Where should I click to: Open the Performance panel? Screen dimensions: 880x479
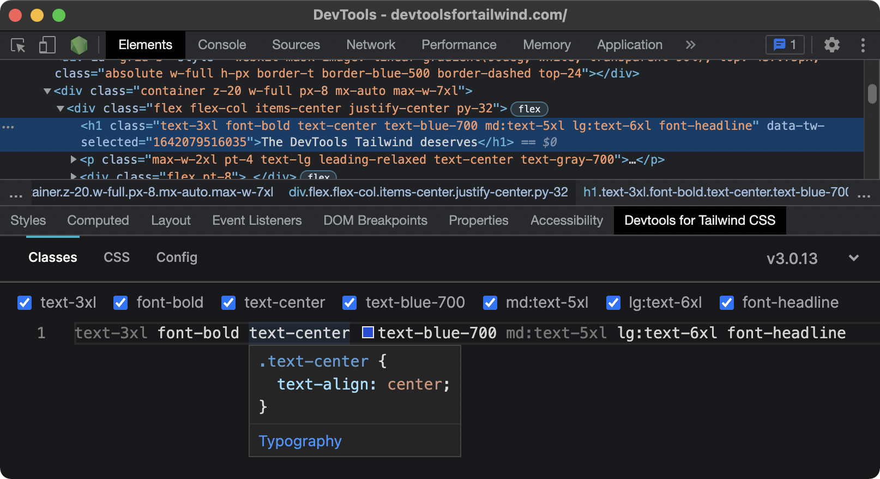(x=459, y=45)
